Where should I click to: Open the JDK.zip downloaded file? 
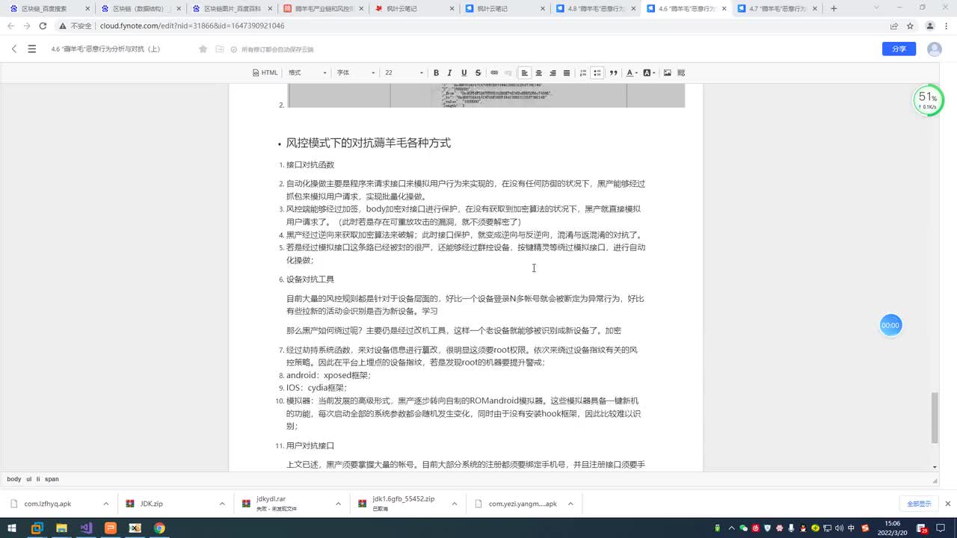(x=151, y=504)
